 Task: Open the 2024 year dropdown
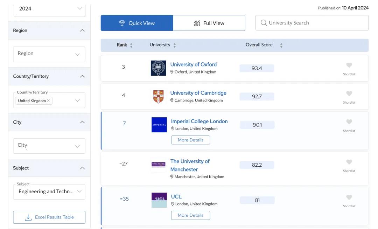50,9
